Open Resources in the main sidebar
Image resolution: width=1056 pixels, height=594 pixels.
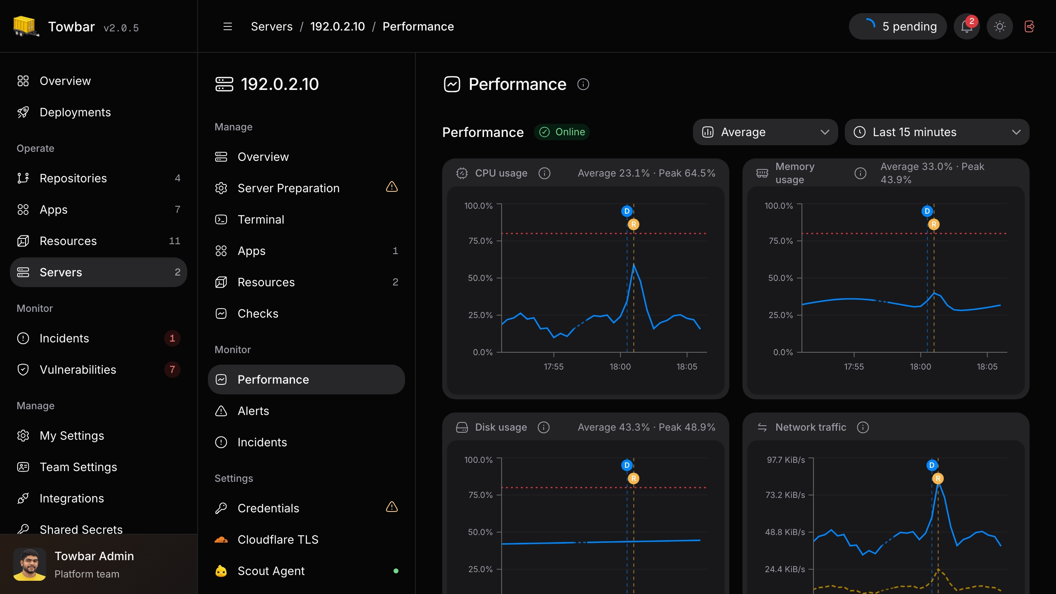[x=99, y=241]
